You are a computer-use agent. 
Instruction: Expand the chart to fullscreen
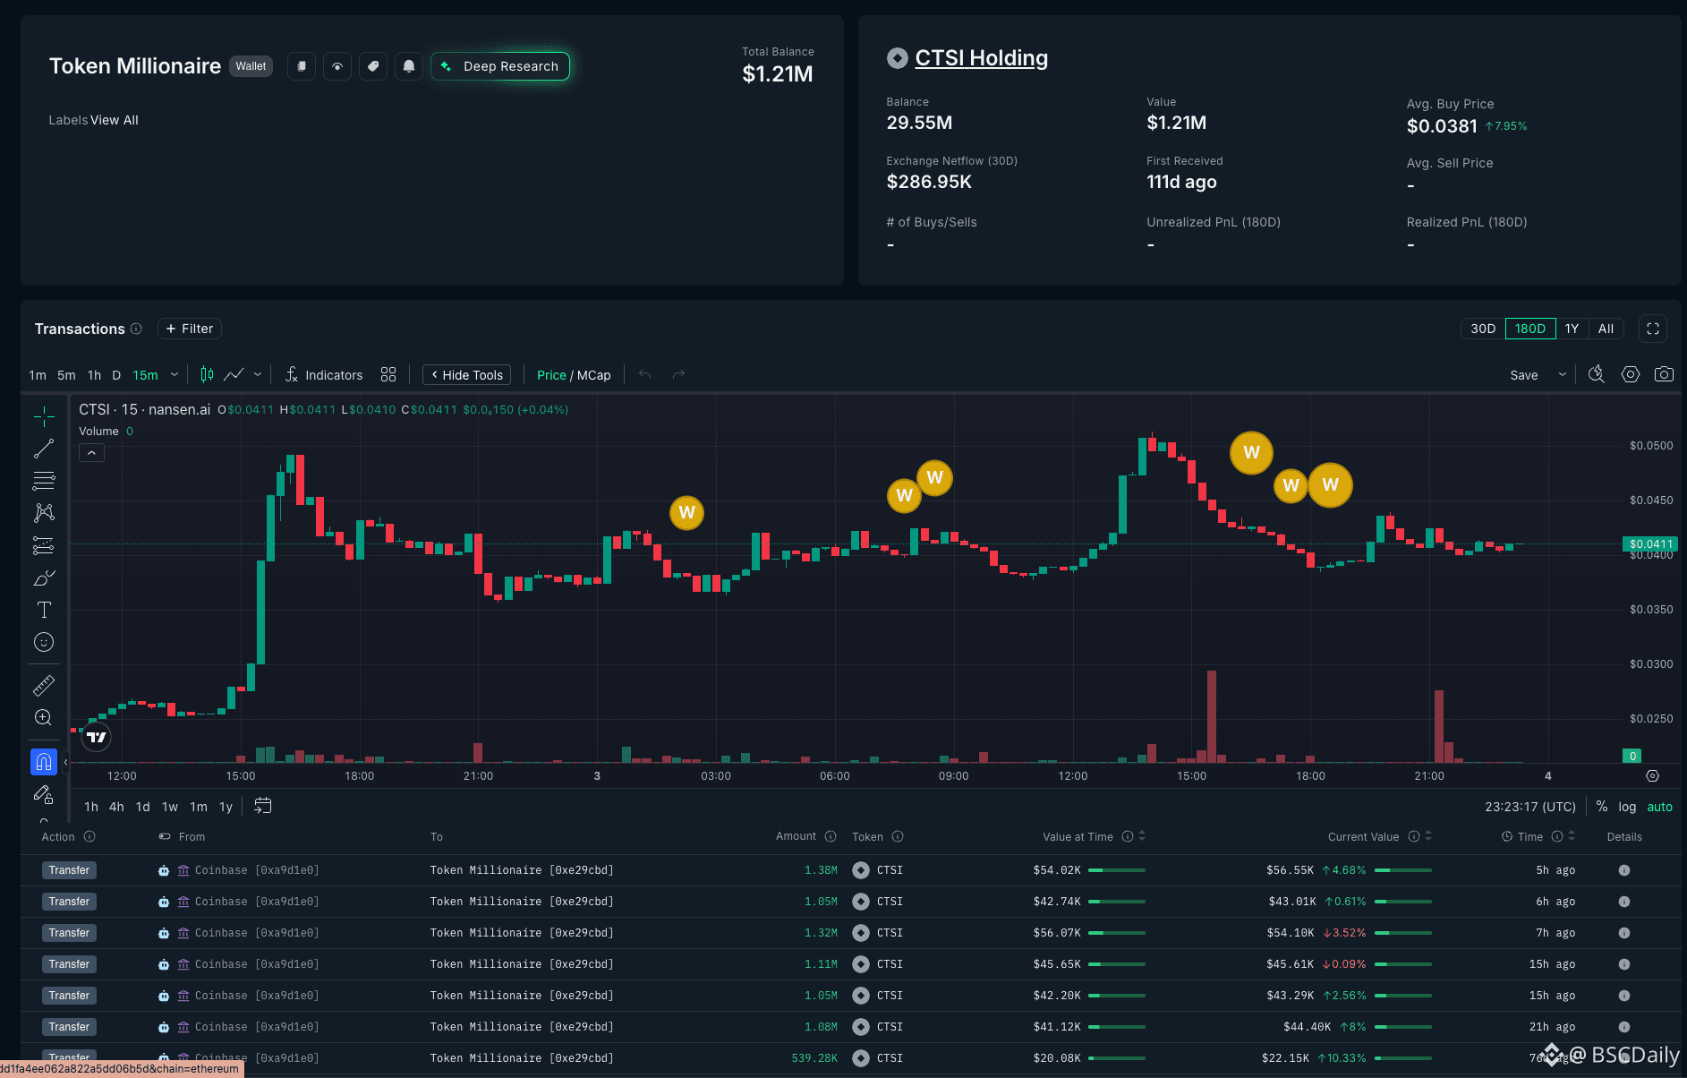point(1653,329)
